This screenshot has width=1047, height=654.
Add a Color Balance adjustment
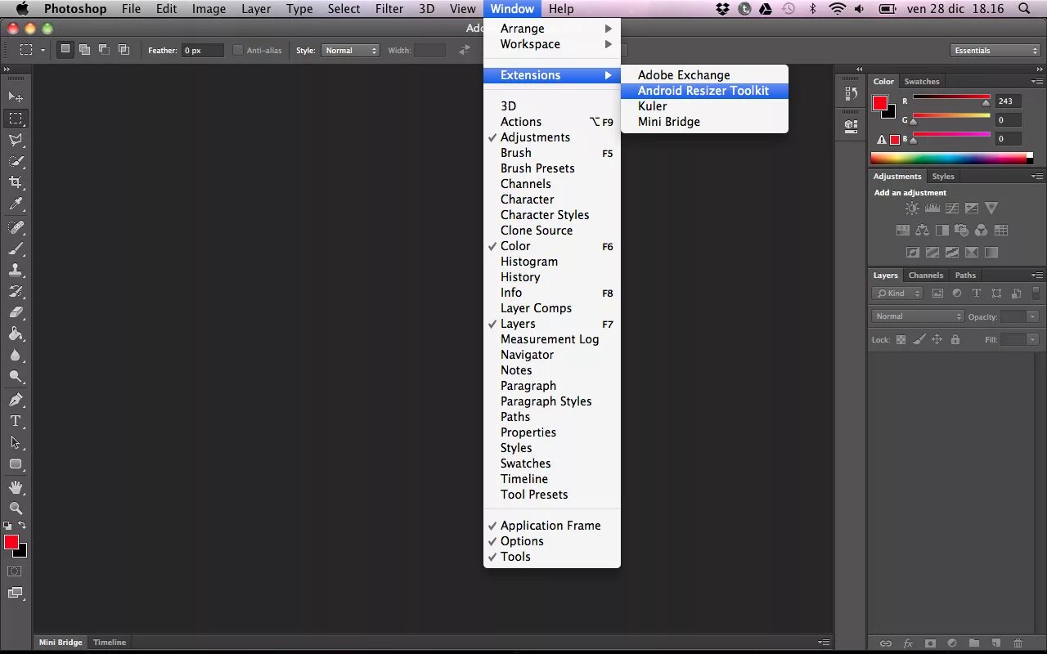[x=922, y=231]
